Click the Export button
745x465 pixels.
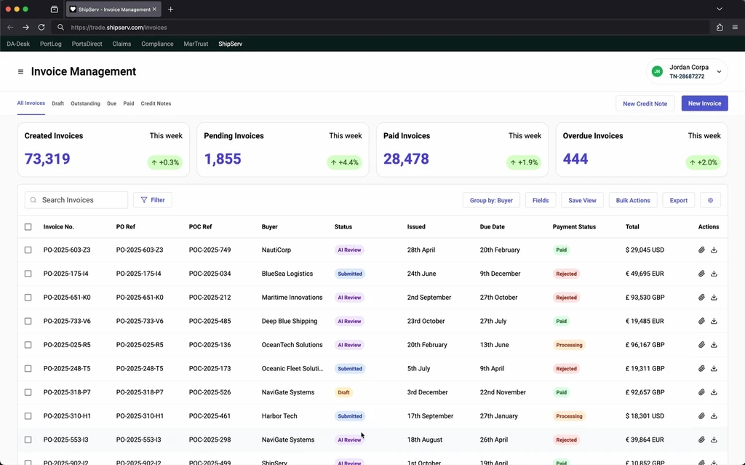[x=679, y=200]
